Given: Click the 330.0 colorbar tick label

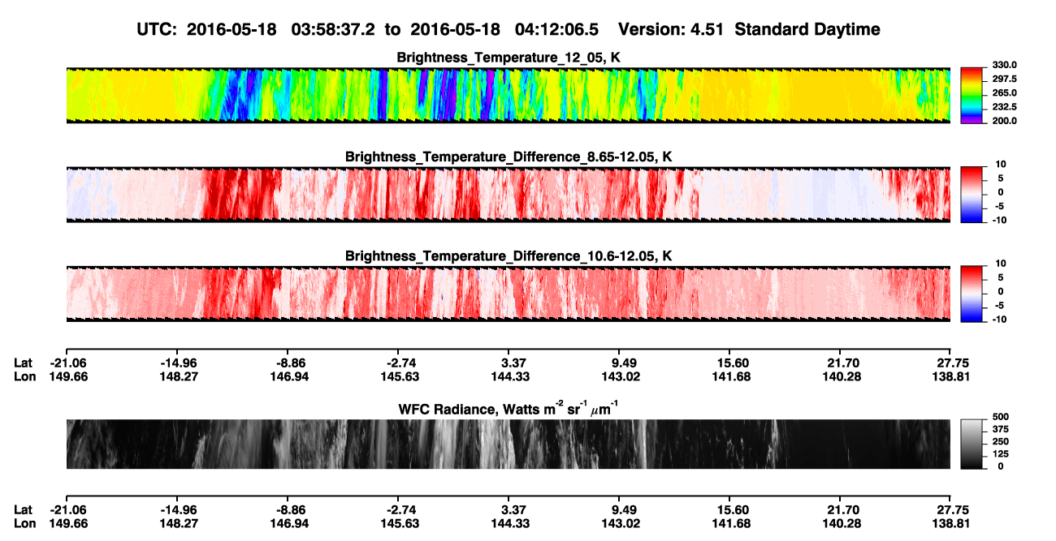Looking at the screenshot, I should [x=1004, y=65].
